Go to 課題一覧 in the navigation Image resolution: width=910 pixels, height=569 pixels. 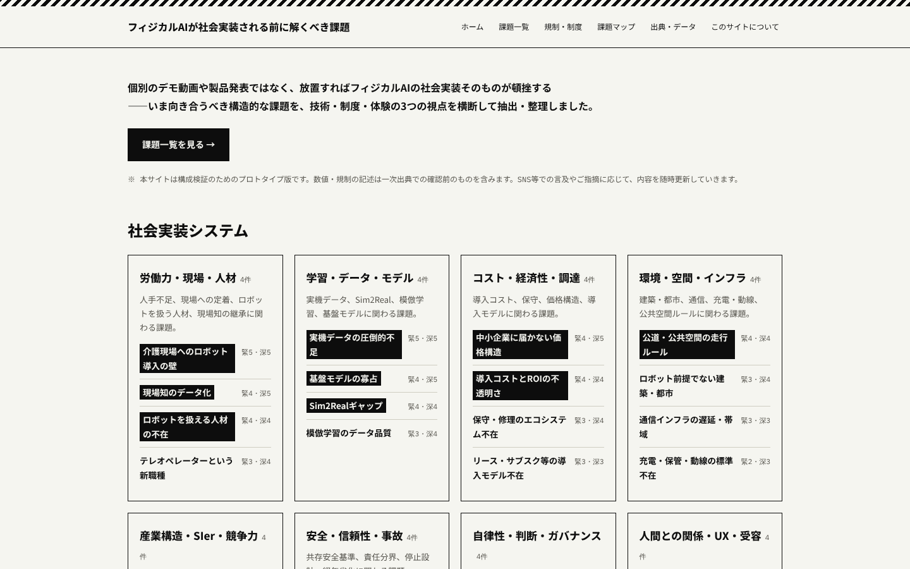[x=514, y=27]
